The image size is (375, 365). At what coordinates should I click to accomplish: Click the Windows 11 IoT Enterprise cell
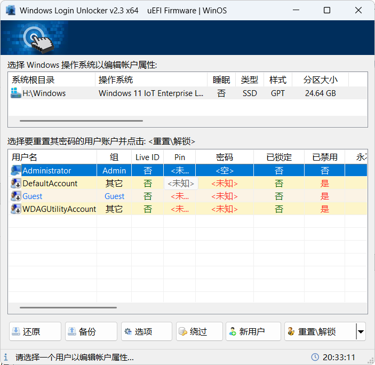tap(151, 93)
